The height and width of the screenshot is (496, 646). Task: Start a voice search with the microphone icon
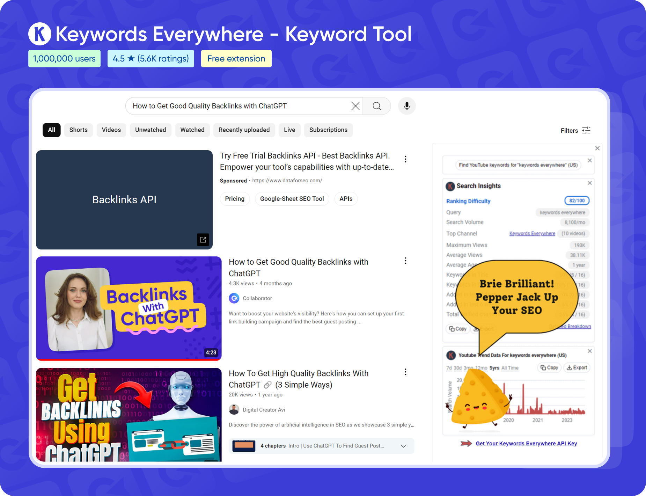click(406, 106)
